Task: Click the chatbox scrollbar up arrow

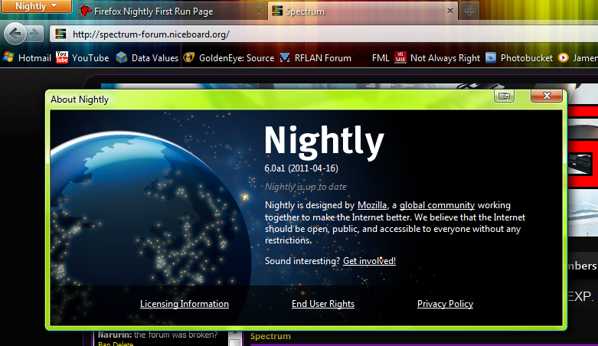Action: click(235, 334)
